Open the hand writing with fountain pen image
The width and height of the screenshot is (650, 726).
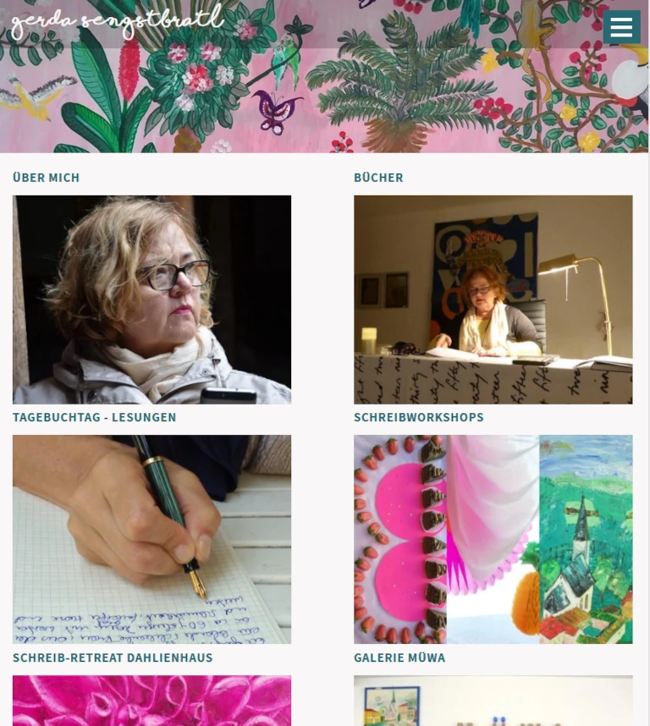[151, 539]
